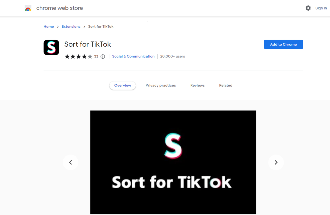Click the Sort for TikTok promo image
The height and width of the screenshot is (215, 330).
(x=173, y=162)
